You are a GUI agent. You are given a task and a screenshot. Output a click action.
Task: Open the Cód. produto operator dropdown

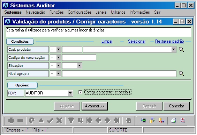[59, 50]
